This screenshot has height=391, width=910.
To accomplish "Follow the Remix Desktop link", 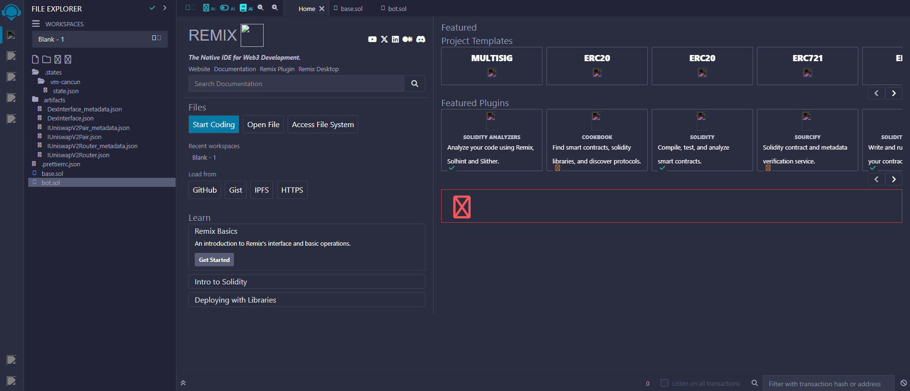I will (319, 69).
